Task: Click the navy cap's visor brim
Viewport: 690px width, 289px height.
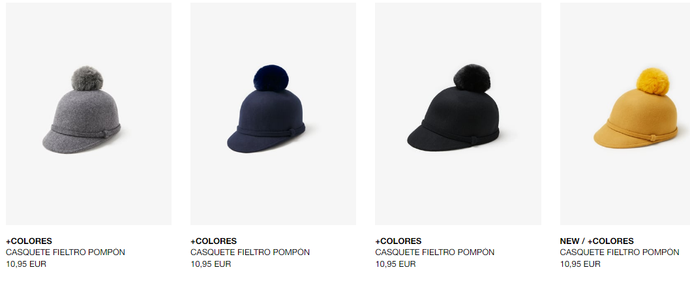Action: (x=251, y=142)
